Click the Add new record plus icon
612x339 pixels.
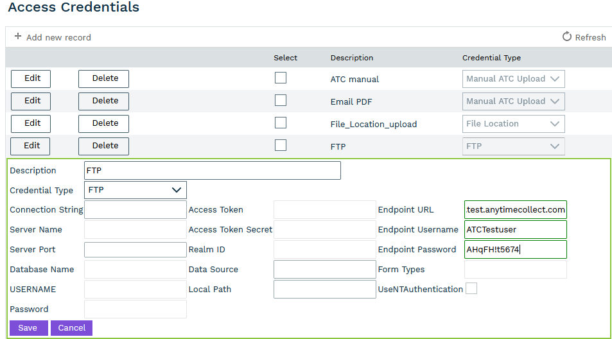[18, 37]
